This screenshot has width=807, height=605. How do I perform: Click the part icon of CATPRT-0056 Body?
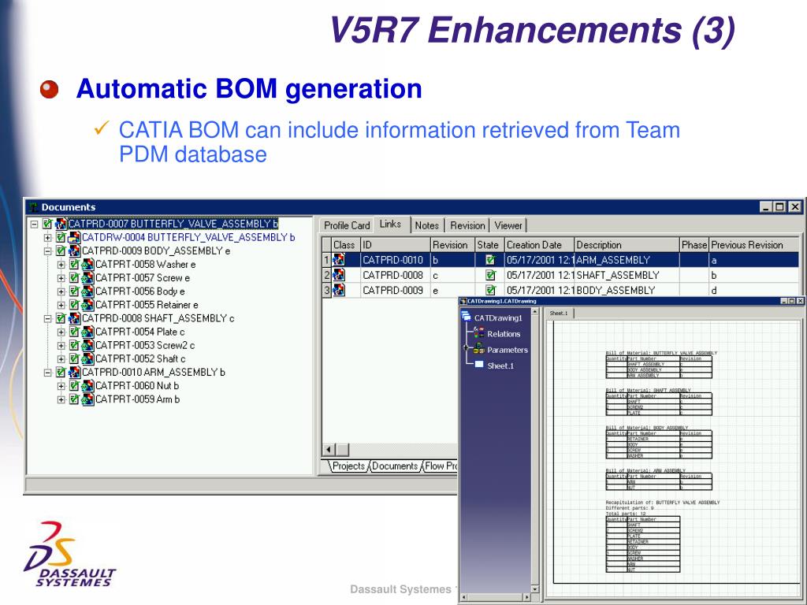tap(88, 291)
